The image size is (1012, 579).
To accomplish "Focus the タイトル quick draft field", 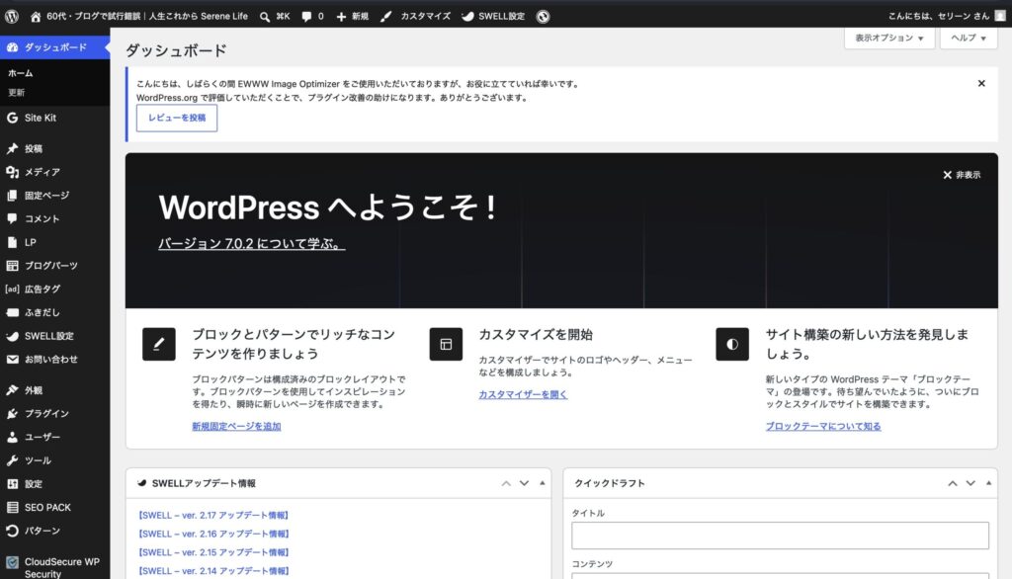I will pyautogui.click(x=780, y=536).
